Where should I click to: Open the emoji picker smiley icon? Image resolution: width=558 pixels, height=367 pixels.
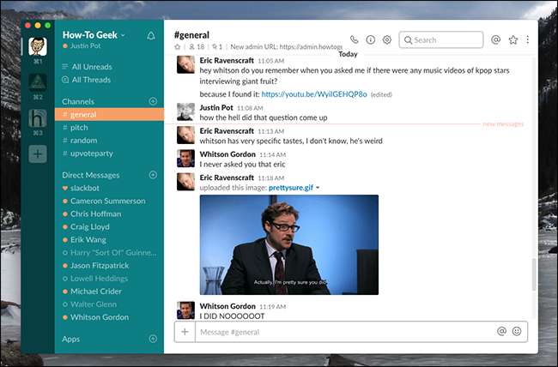point(517,332)
